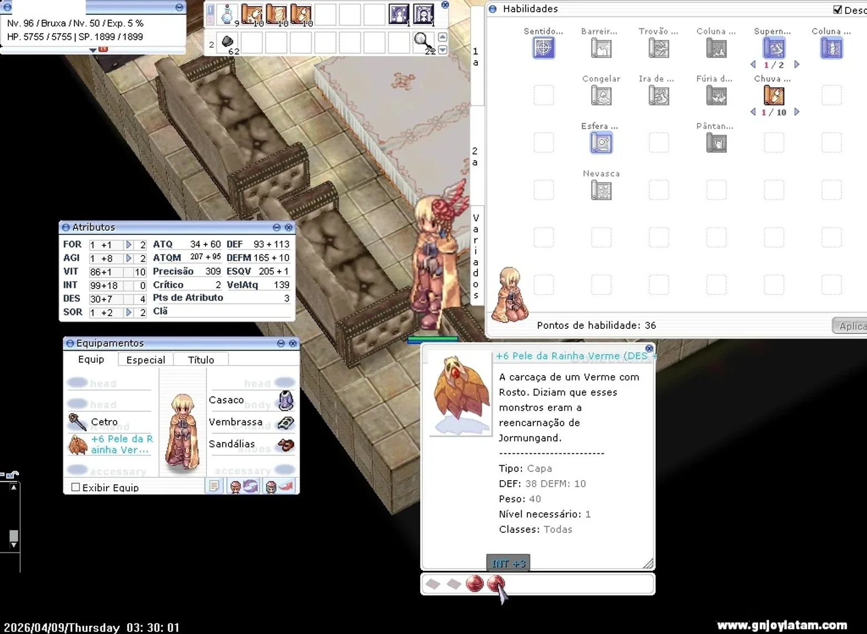Click the first purple skill icon in the hotbar
The width and height of the screenshot is (867, 634).
tap(398, 14)
